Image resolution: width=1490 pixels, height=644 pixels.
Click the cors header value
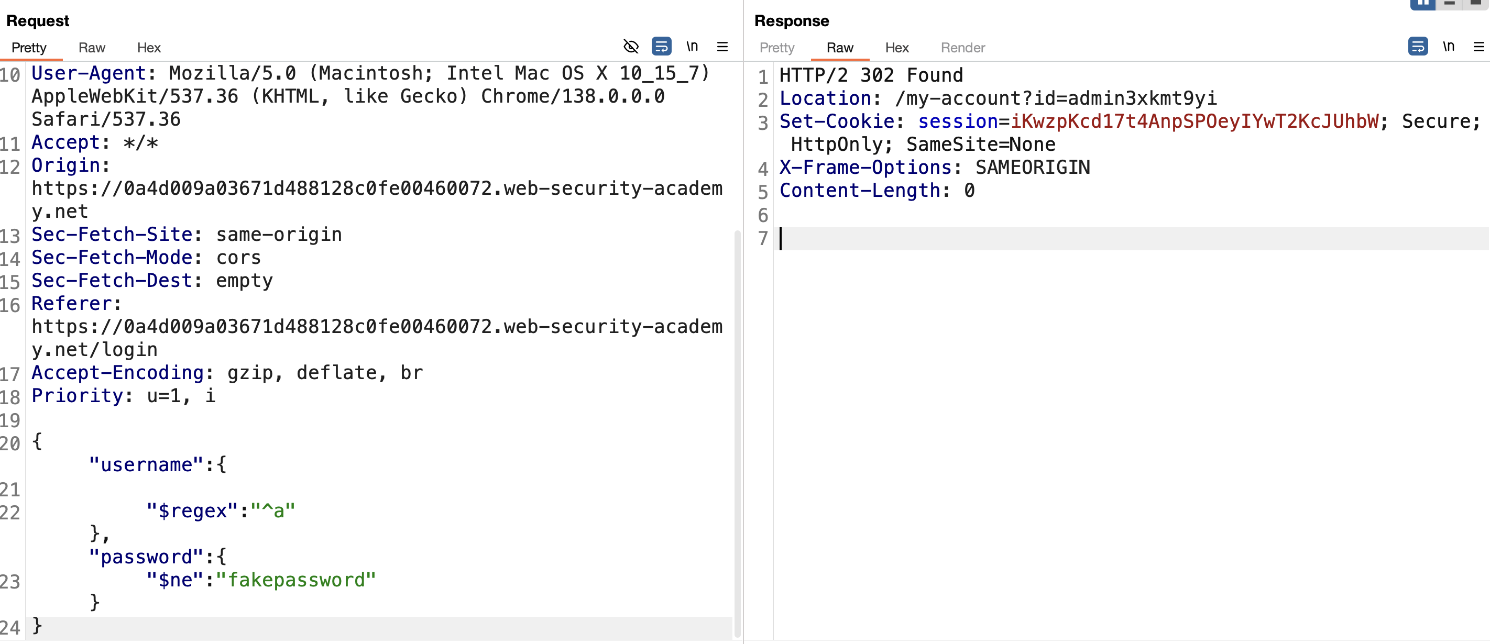pyautogui.click(x=238, y=257)
